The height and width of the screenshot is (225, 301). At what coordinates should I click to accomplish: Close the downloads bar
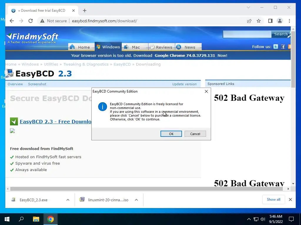click(x=290, y=200)
